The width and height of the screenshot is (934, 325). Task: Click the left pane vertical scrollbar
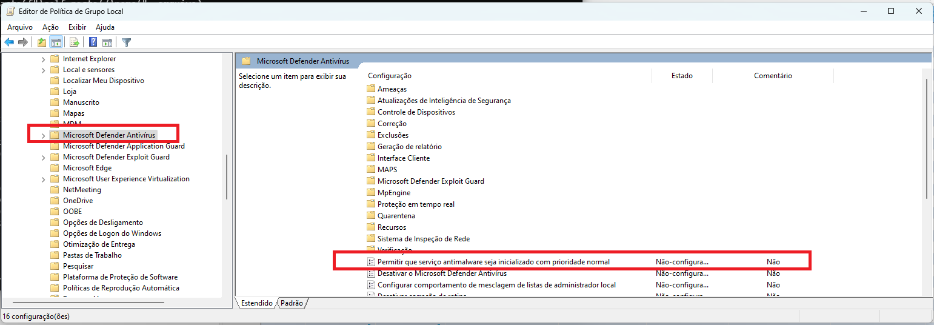click(x=227, y=176)
